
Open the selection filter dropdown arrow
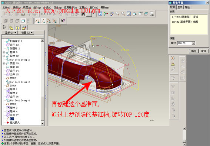click(x=93, y=14)
